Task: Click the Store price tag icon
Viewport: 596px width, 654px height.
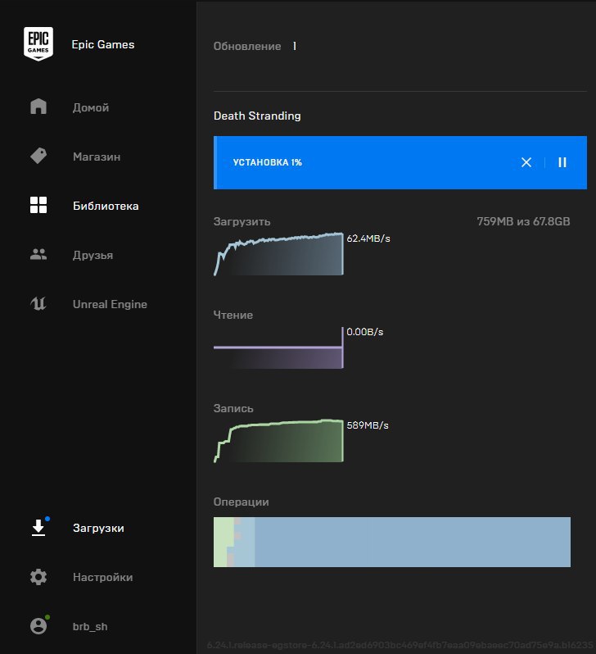Action: (x=38, y=156)
